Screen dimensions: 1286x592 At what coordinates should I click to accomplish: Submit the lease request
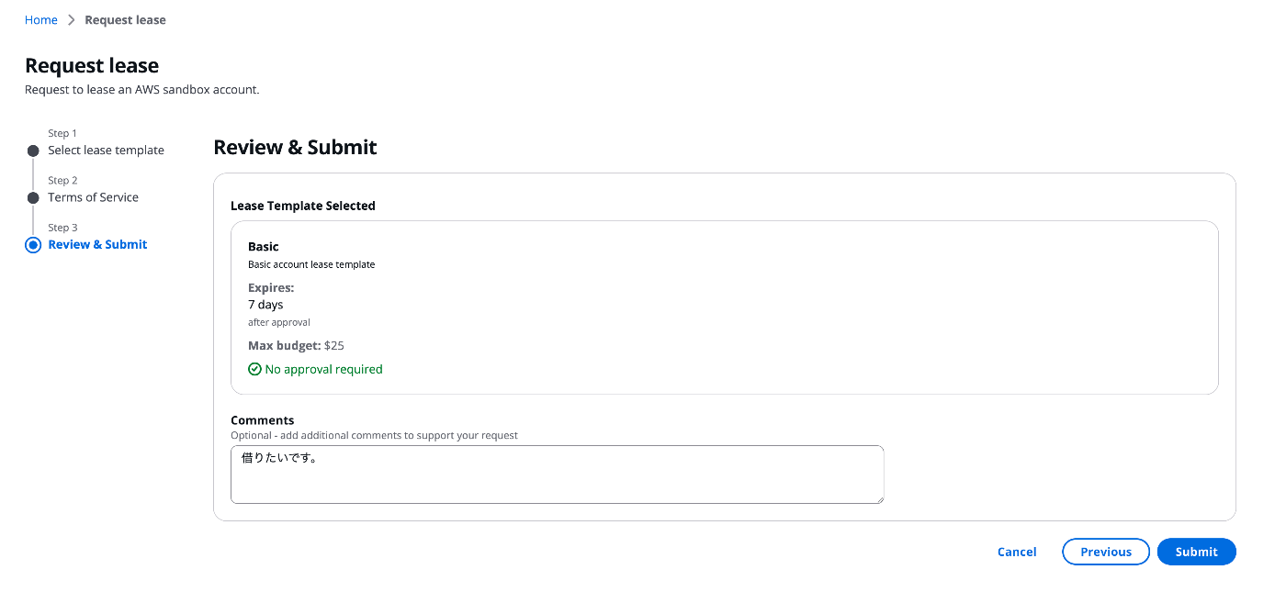(1196, 552)
